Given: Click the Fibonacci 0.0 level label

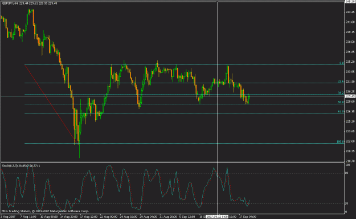Looking at the screenshot, I should pos(341,63).
